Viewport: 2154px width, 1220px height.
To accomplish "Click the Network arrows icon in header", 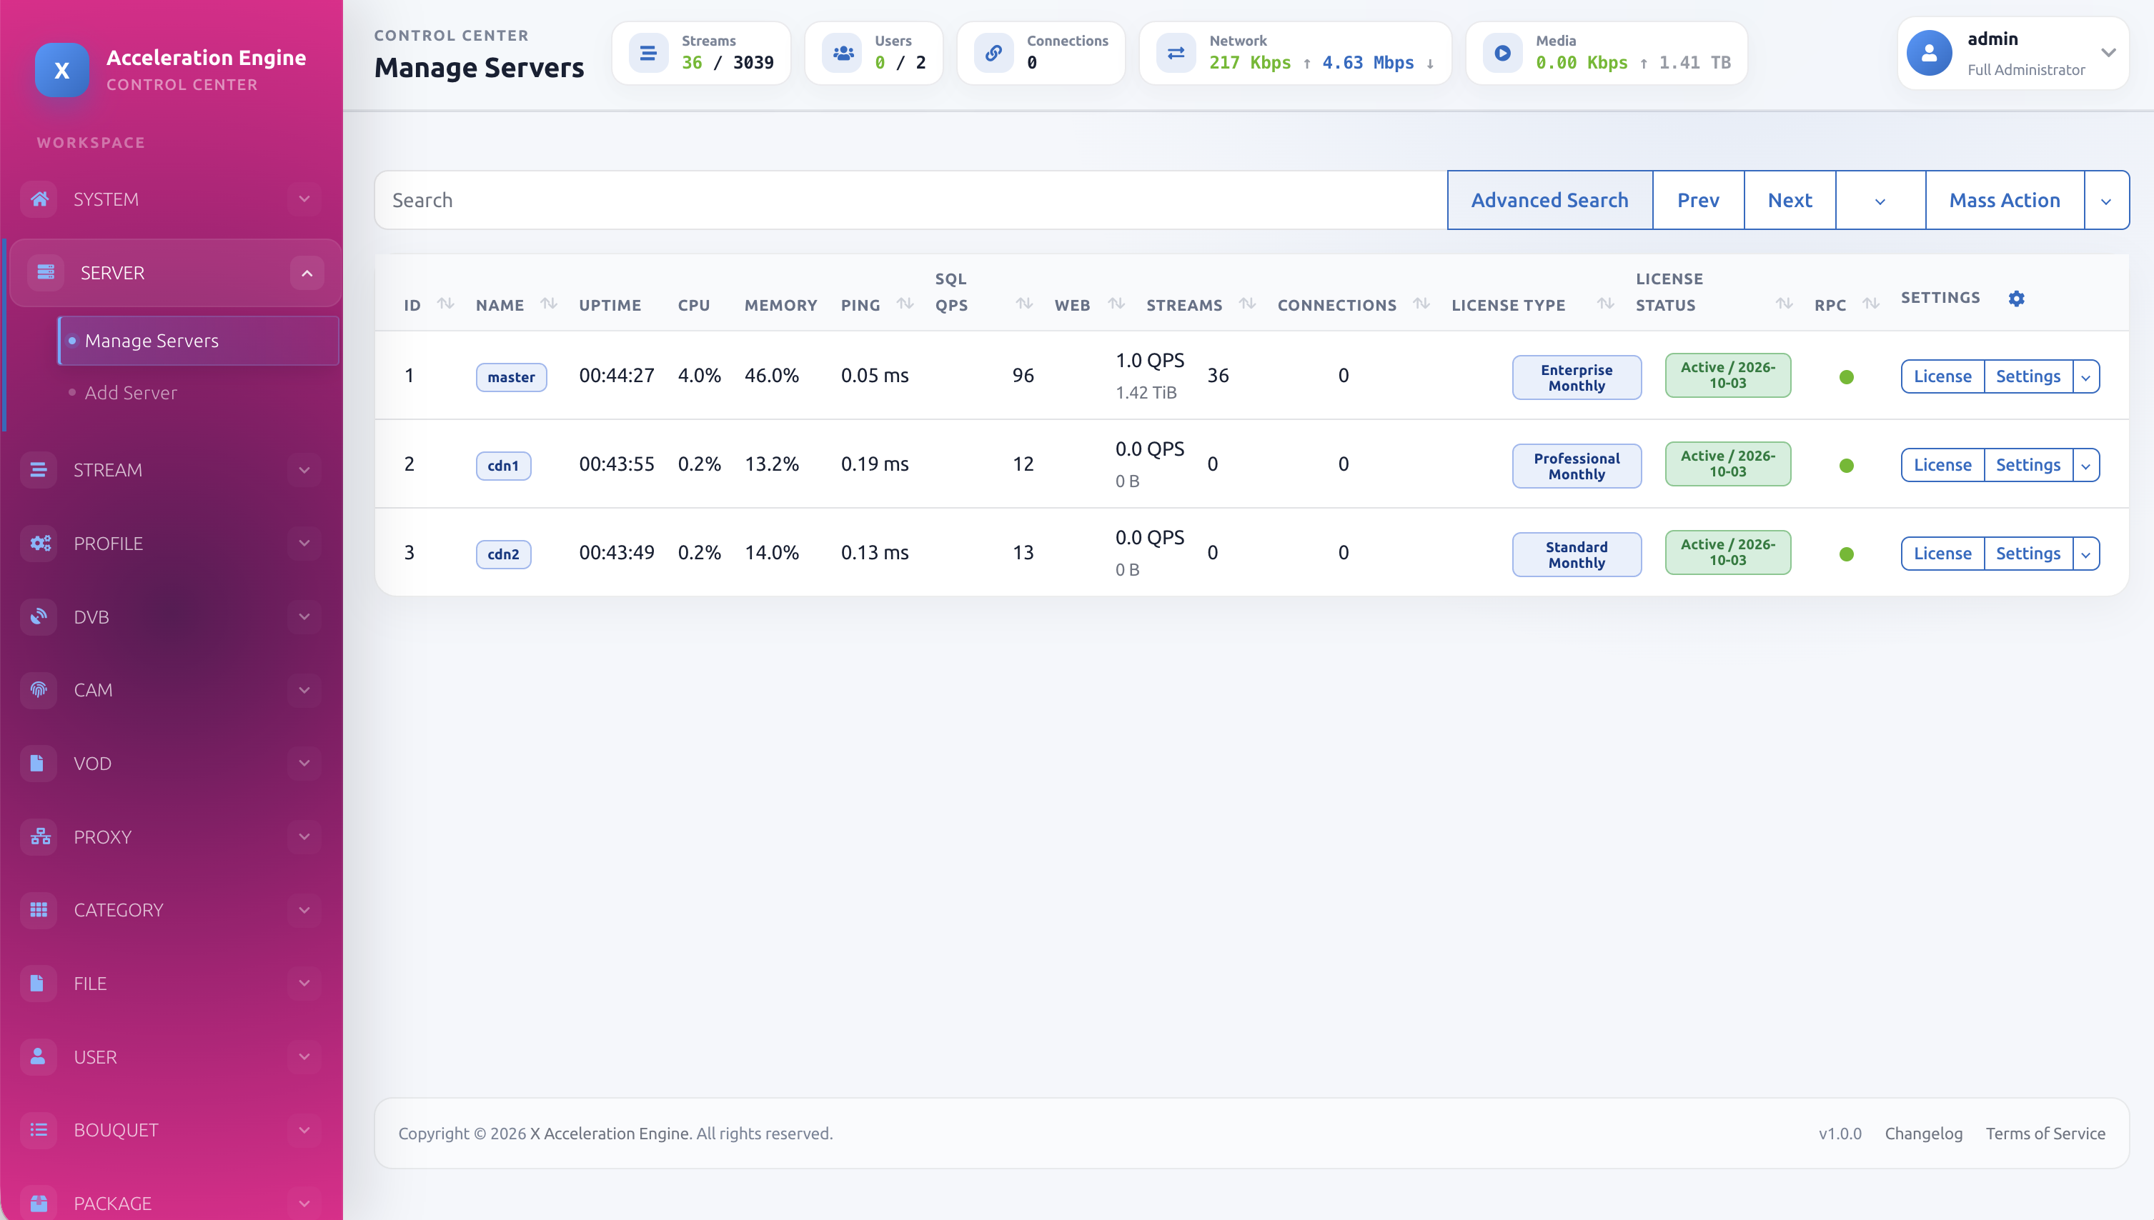I will [1176, 54].
